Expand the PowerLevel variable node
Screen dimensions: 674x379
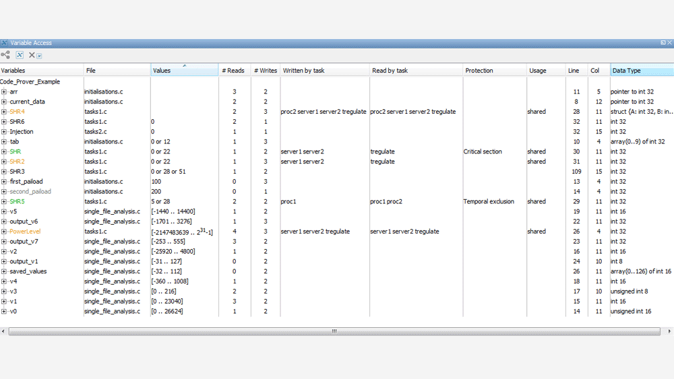pos(4,232)
